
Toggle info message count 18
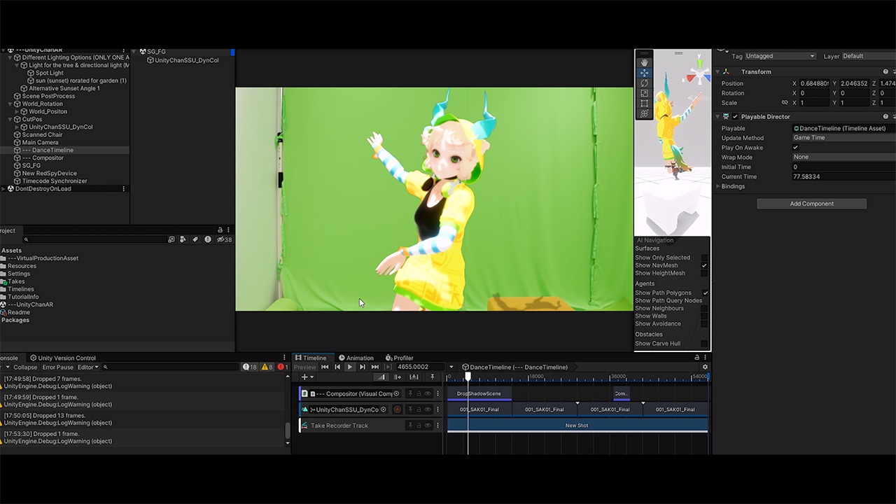click(x=250, y=367)
